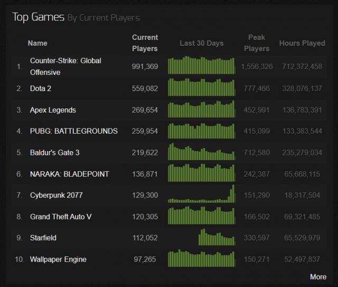Open Cyberpunk 2077 game link
The image size is (338, 287).
pos(57,195)
